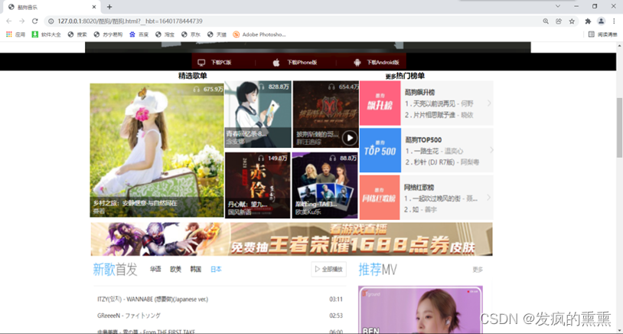This screenshot has width=623, height=334.
Task: Open the 乡村之旅 girl playlist cover
Action: click(x=157, y=150)
